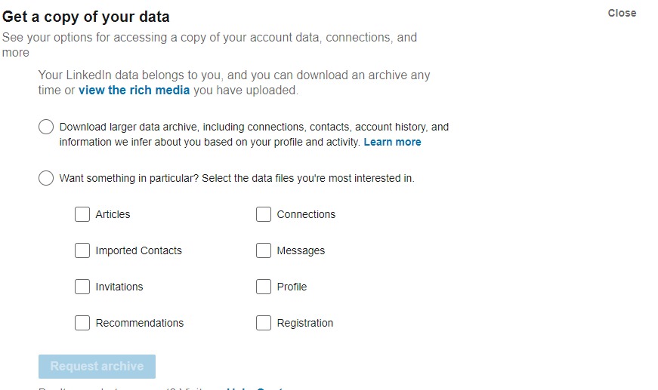Open the 'view the rich media' link
This screenshot has height=390, width=658.
tap(134, 91)
